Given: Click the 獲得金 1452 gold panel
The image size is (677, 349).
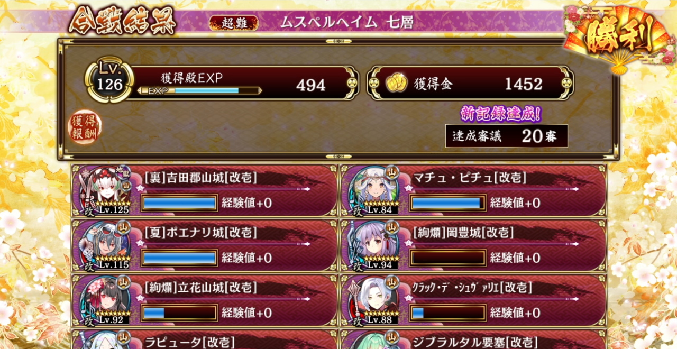Looking at the screenshot, I should click(x=471, y=84).
